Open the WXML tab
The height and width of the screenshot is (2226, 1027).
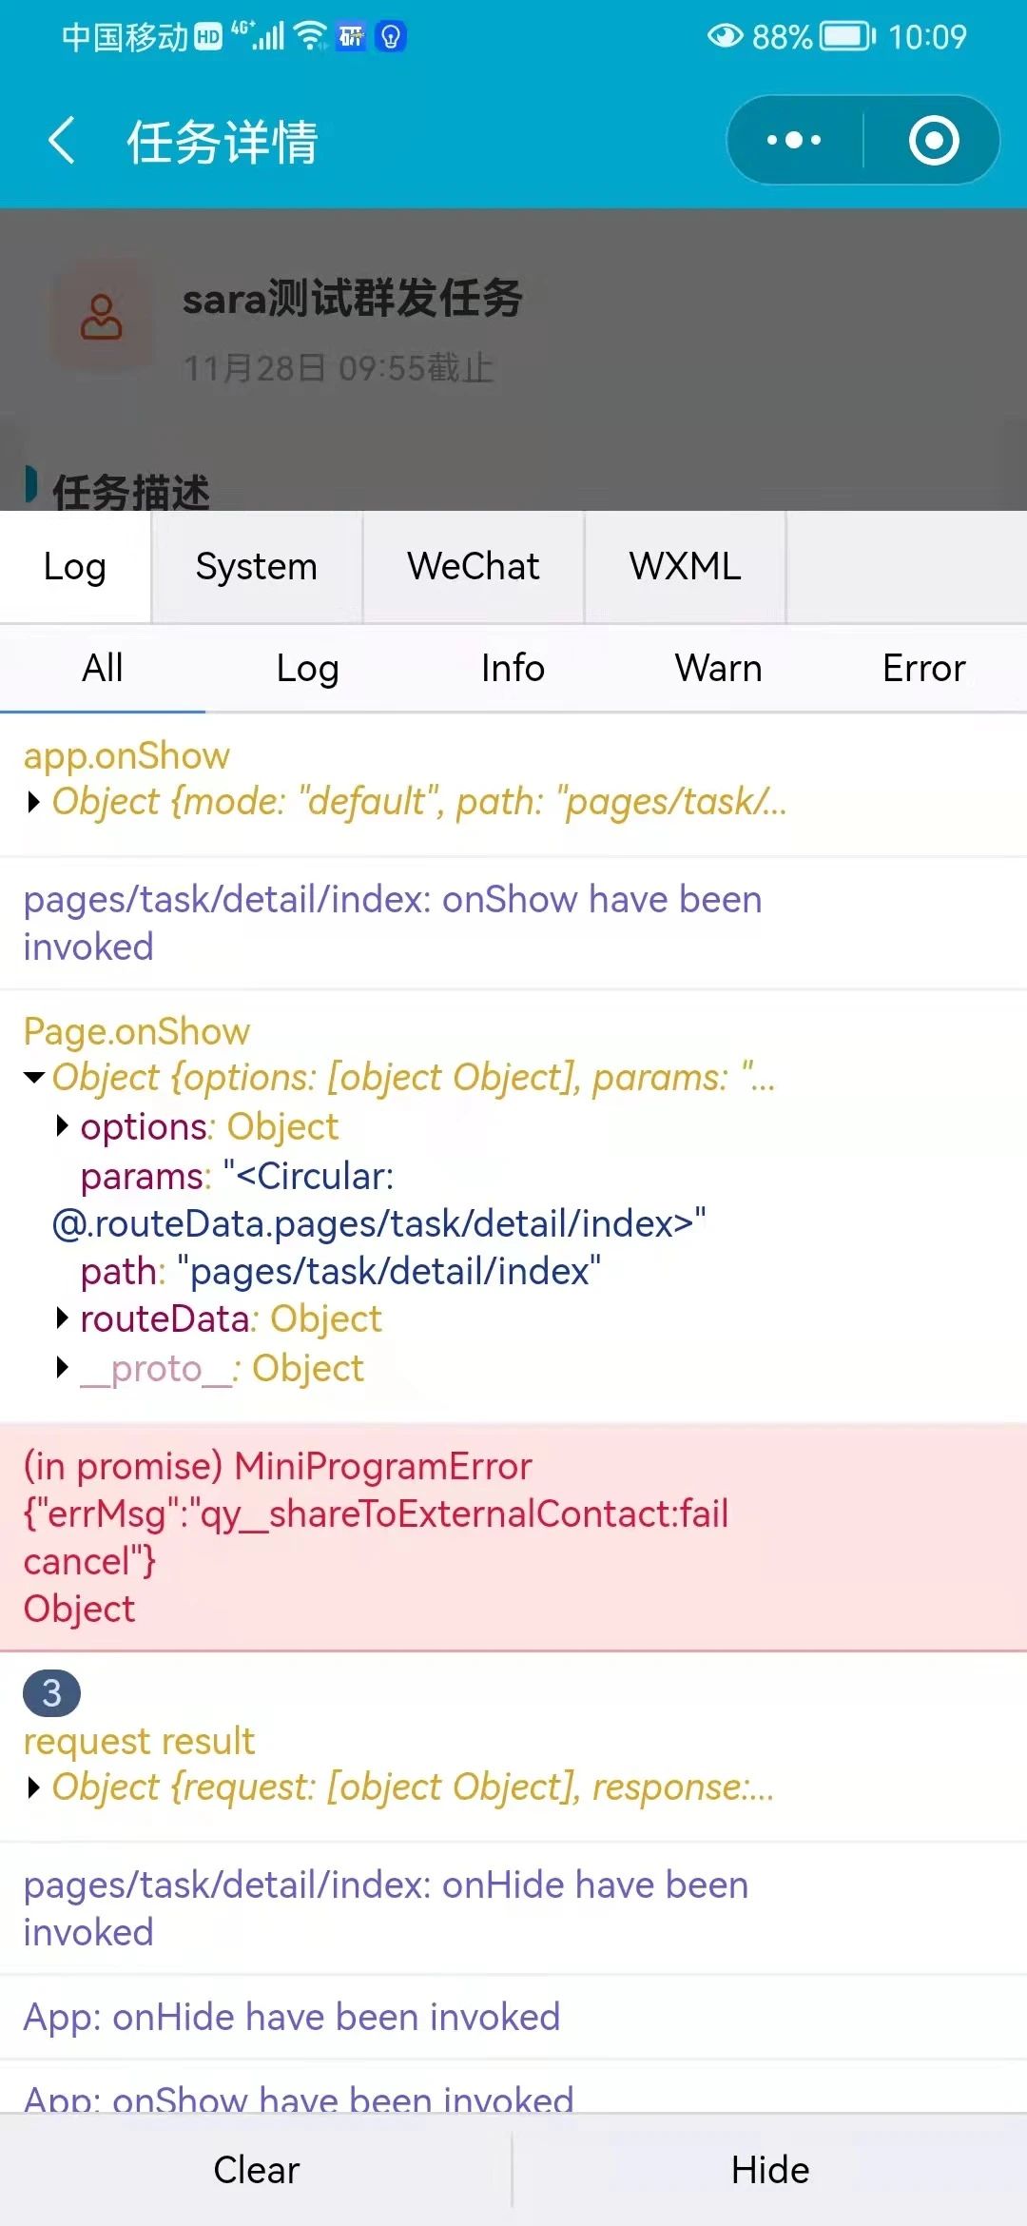click(x=685, y=567)
